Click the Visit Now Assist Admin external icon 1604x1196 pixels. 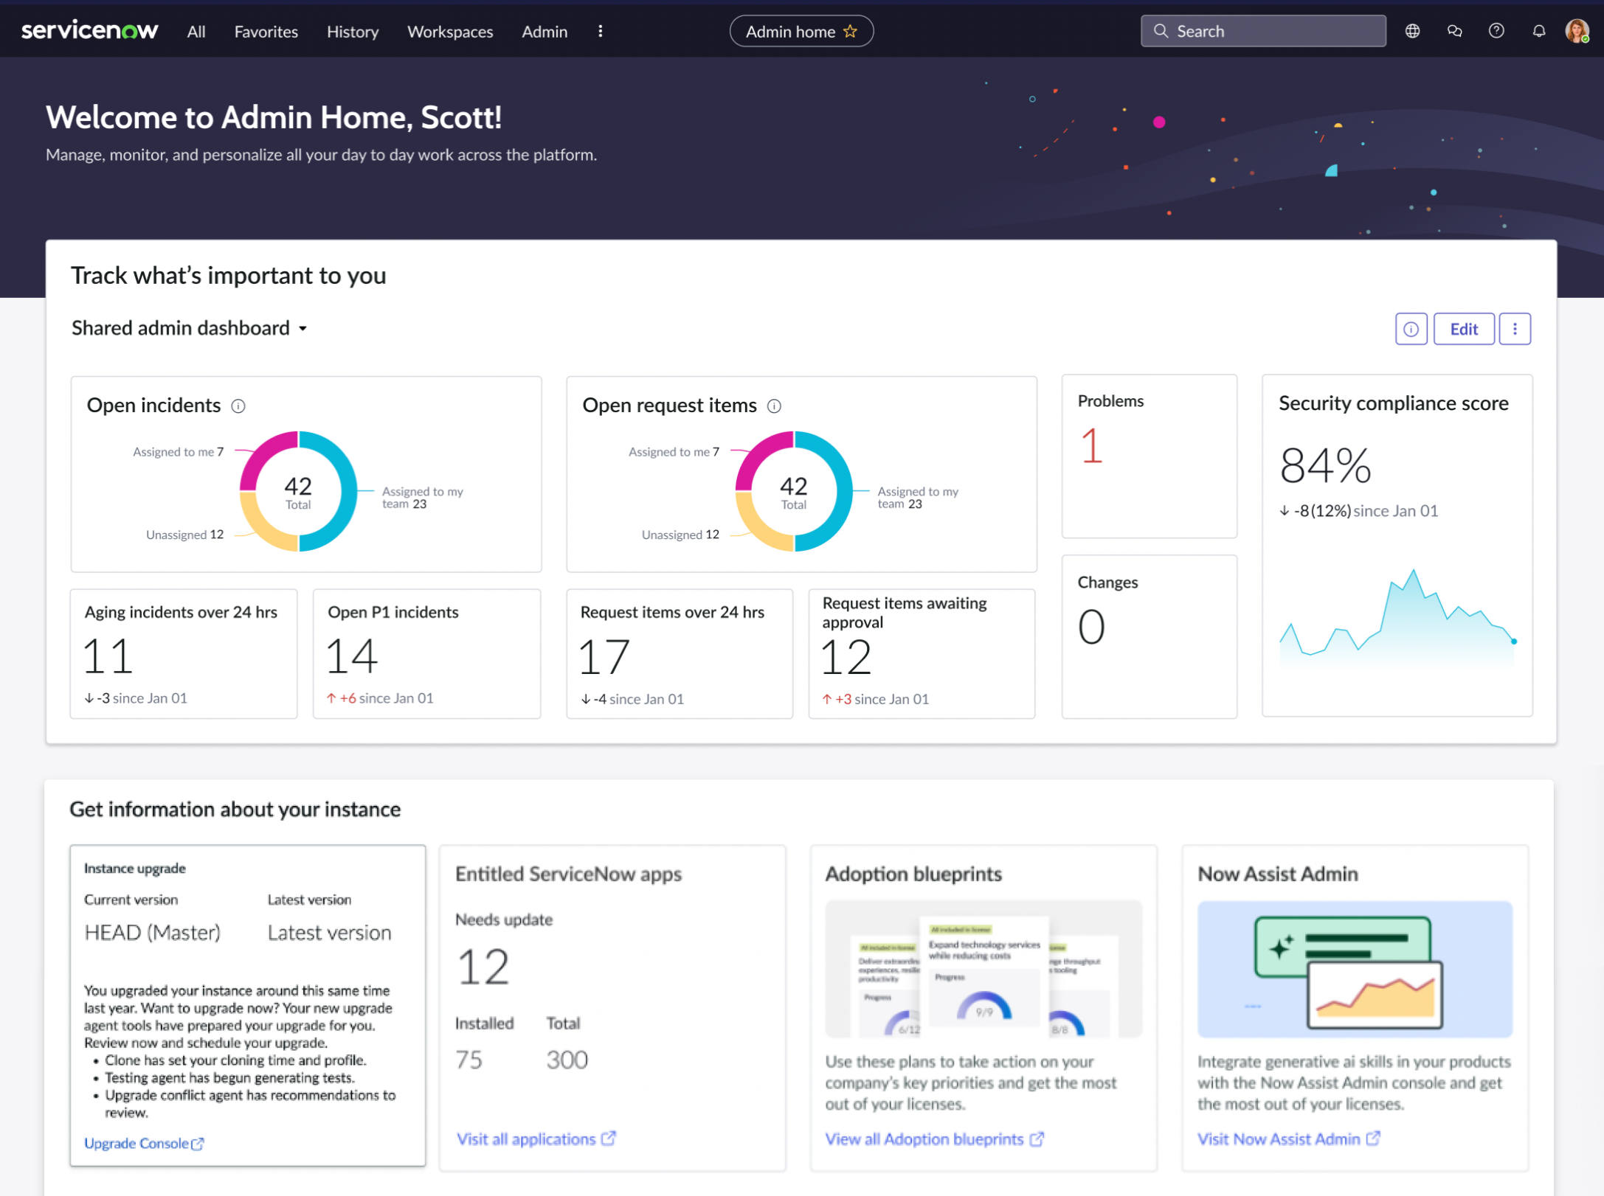click(1372, 1138)
